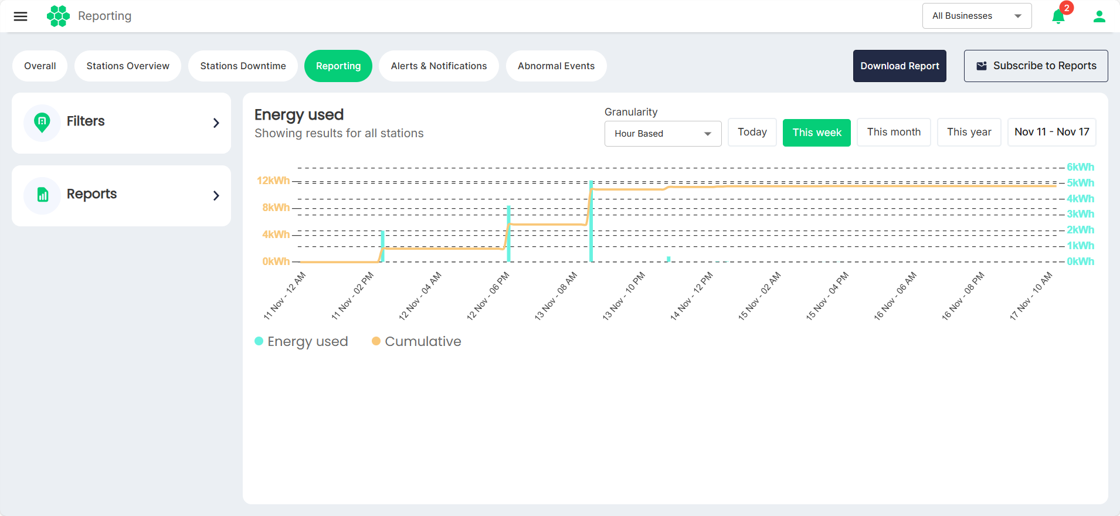Viewport: 1120px width, 516px height.
Task: Open the hamburger navigation menu
Action: click(21, 16)
